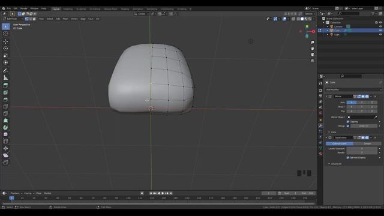Image resolution: width=384 pixels, height=216 pixels.
Task: Open the Modifier properties wrench tab
Action: [320, 125]
